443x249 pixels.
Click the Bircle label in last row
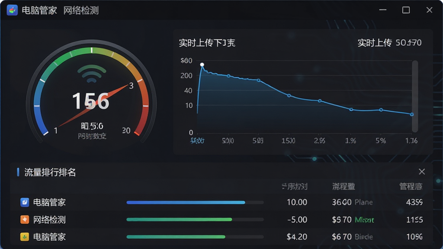click(x=363, y=236)
